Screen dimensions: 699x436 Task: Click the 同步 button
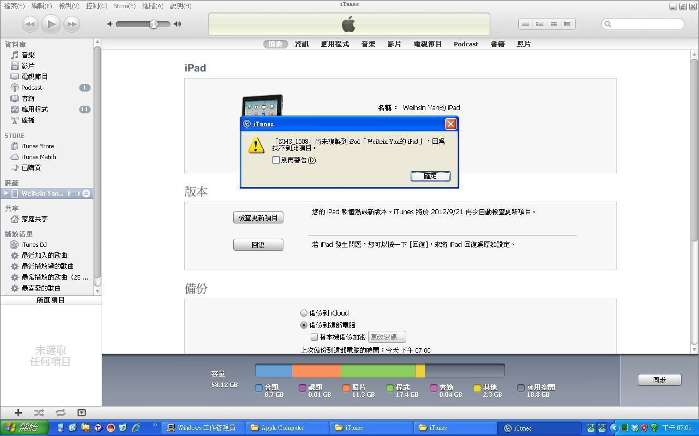(660, 380)
